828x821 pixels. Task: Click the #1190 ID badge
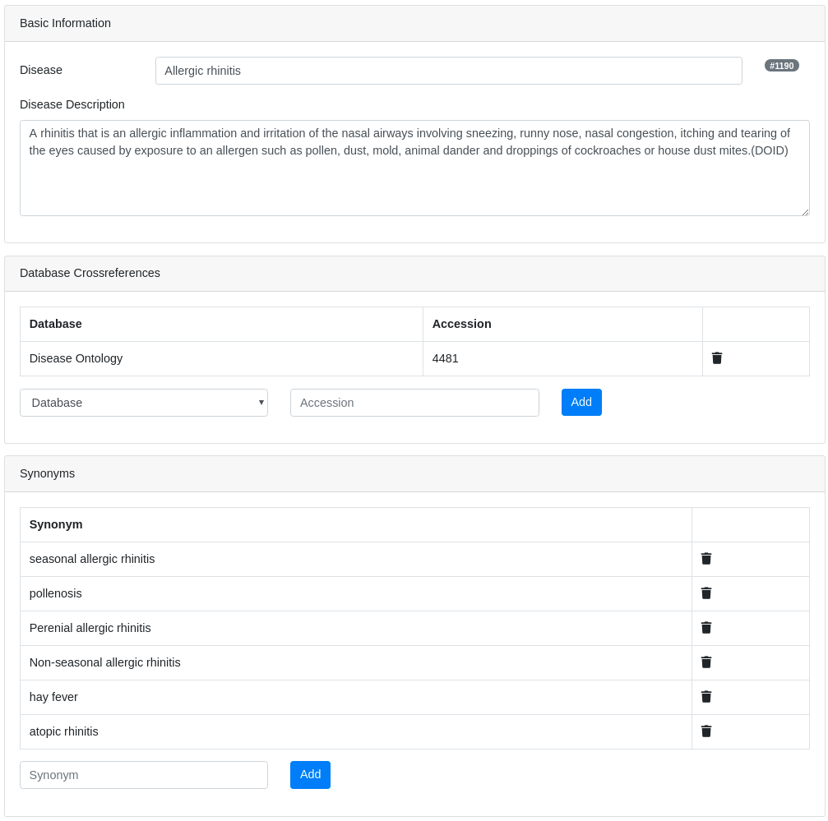[x=781, y=66]
